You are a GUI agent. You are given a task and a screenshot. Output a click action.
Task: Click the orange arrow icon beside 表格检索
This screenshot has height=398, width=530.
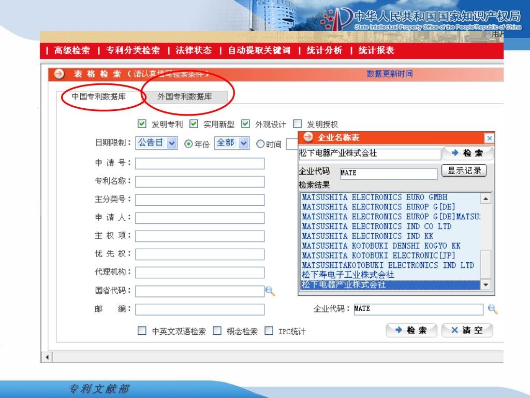click(59, 74)
